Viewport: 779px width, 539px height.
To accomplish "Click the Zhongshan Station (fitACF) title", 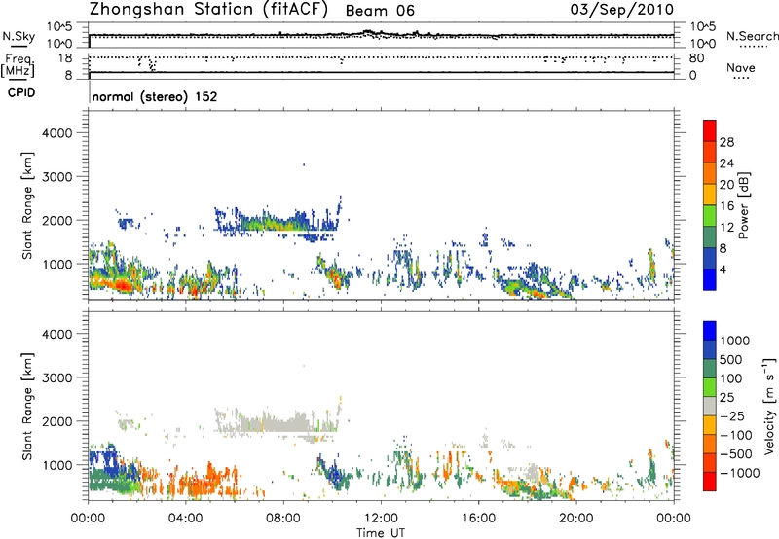I will pyautogui.click(x=208, y=9).
